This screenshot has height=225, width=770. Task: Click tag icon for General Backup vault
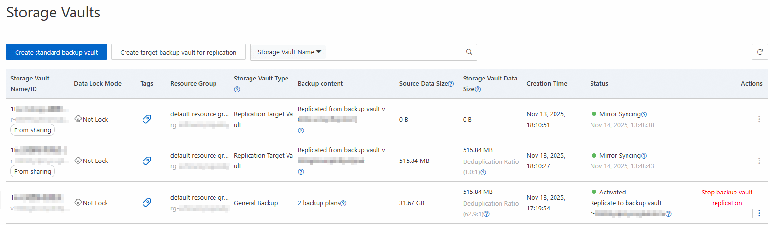click(146, 203)
